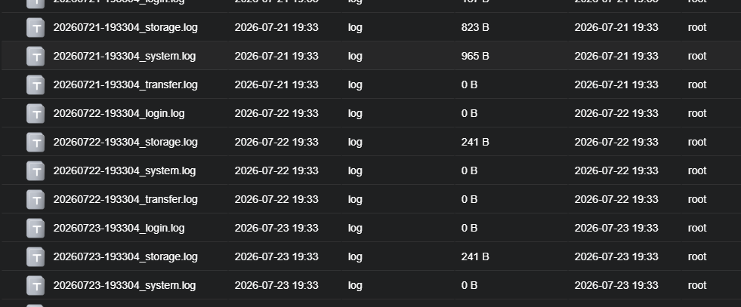Click the file icon of 20260723-193304_login.log
The width and height of the screenshot is (741, 307).
click(36, 229)
